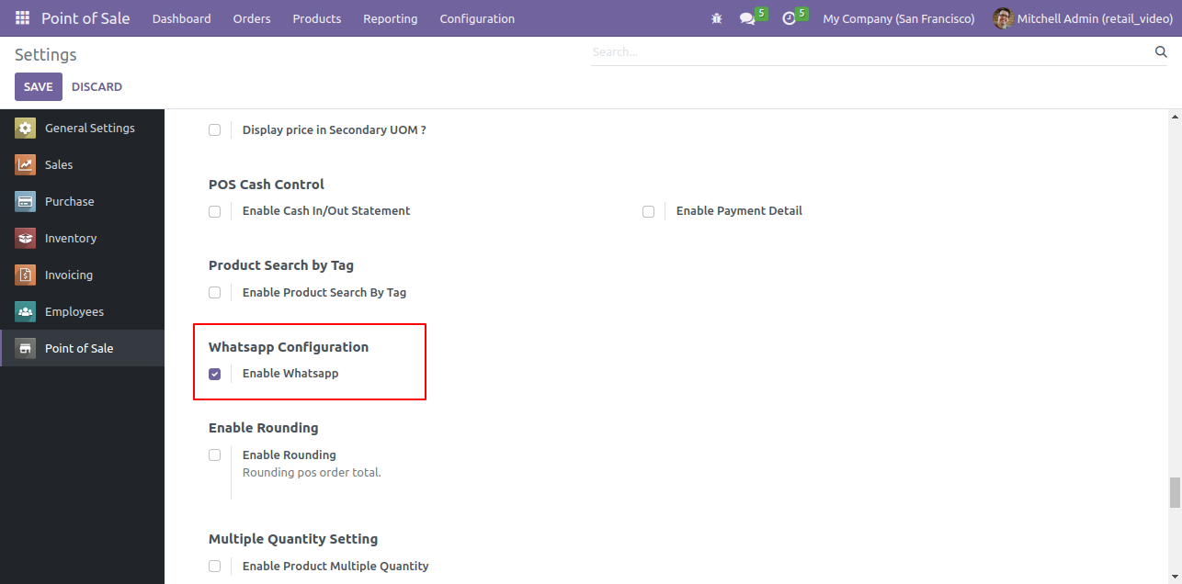This screenshot has width=1182, height=584.
Task: Expand the Reporting menu
Action: 390,18
